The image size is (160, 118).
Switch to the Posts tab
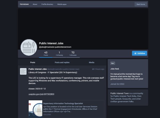[x=33, y=62]
